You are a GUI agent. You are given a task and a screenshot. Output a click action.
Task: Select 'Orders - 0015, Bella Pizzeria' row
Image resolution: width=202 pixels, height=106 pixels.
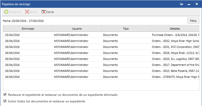click(x=101, y=71)
